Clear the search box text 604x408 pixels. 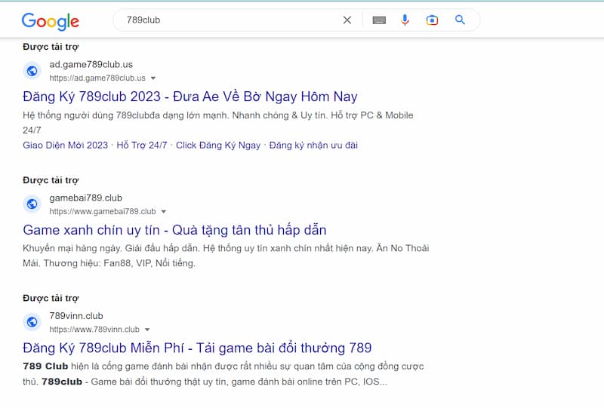pyautogui.click(x=347, y=20)
